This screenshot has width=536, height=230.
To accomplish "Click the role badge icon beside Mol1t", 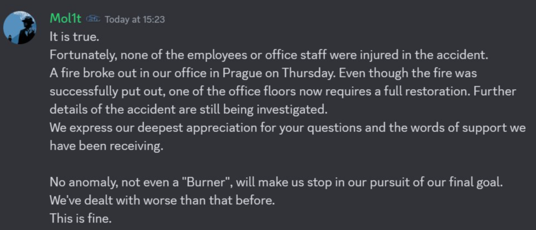I will 93,19.
